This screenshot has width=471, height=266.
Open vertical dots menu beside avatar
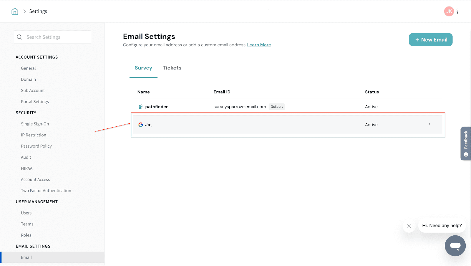pos(457,11)
